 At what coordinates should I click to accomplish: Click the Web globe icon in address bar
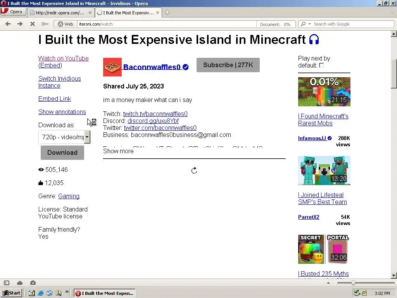pyautogui.click(x=60, y=24)
